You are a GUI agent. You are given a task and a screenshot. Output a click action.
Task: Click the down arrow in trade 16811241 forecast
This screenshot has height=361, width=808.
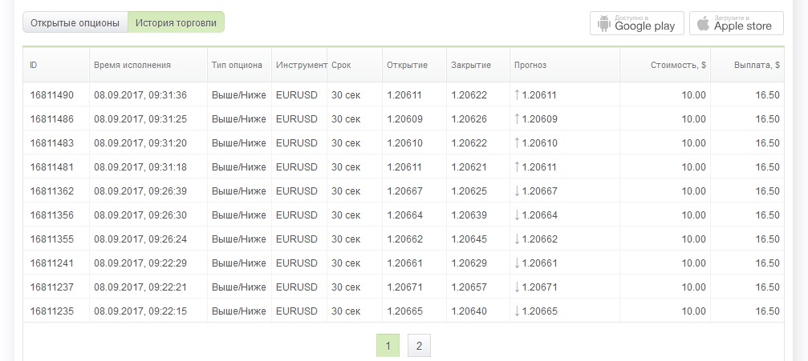(x=518, y=263)
